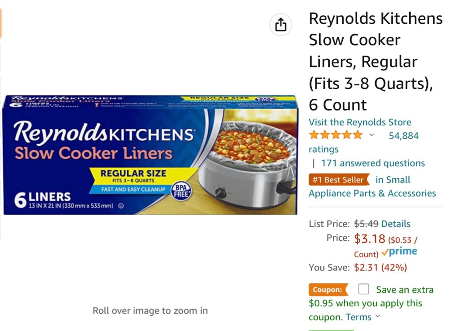Open the 54,884 ratings link
The image size is (460, 331).
(x=403, y=136)
